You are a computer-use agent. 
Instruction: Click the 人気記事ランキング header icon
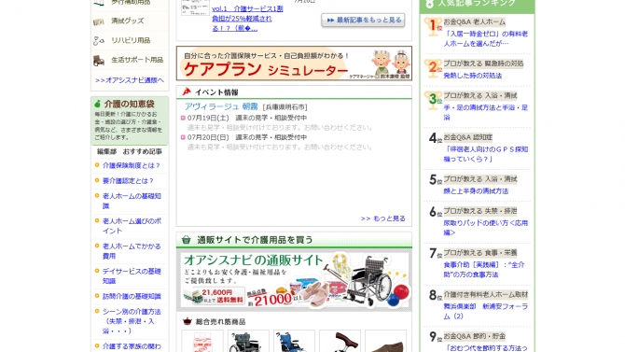click(x=429, y=4)
